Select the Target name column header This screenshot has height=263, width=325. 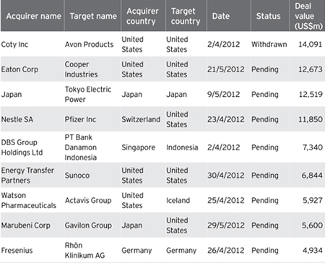93,16
